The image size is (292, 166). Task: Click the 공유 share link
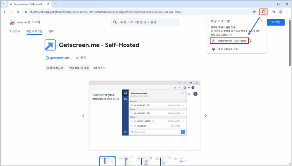[81, 58]
